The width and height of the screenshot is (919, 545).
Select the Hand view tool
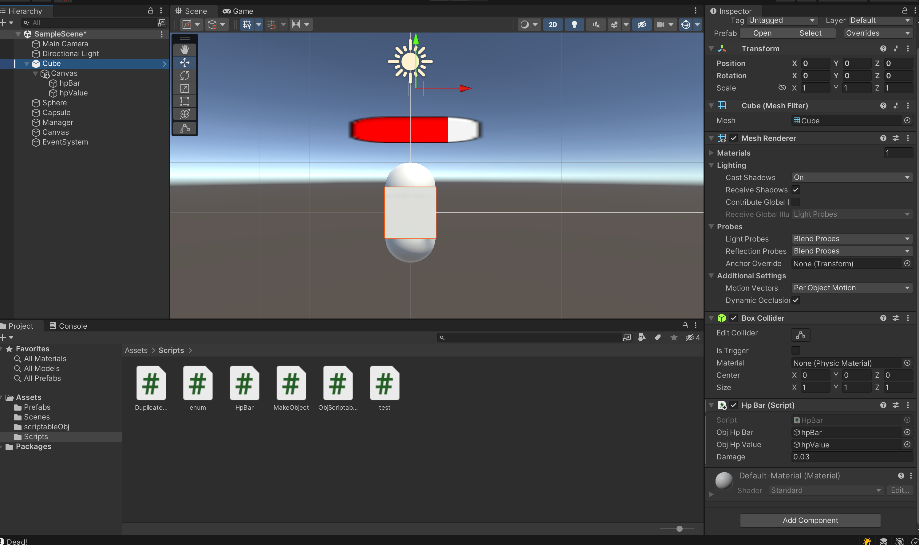click(185, 49)
